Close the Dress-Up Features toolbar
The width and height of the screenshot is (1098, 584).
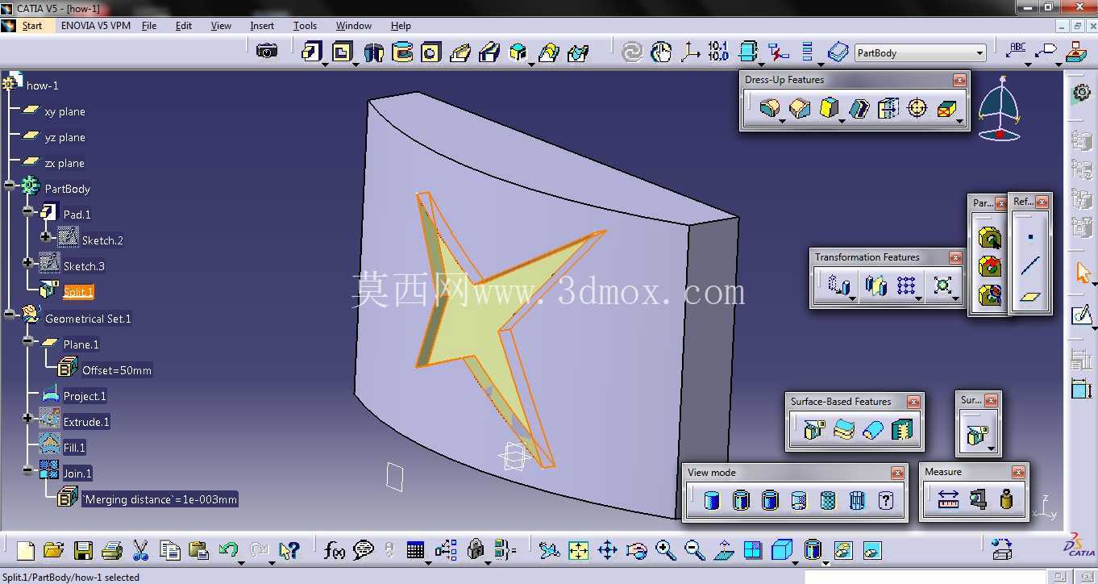click(x=959, y=80)
